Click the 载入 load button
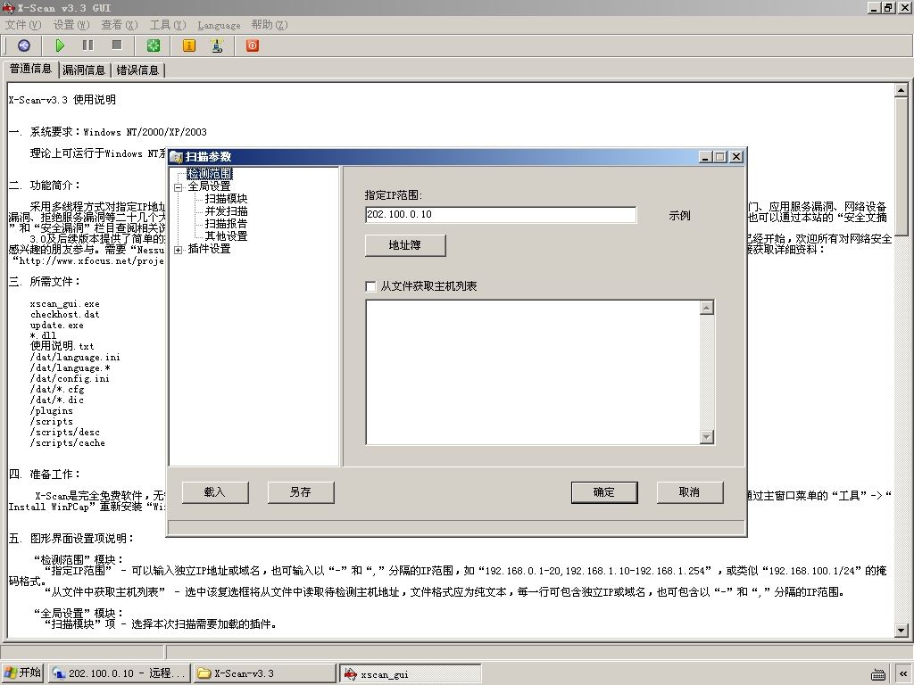 [x=215, y=492]
